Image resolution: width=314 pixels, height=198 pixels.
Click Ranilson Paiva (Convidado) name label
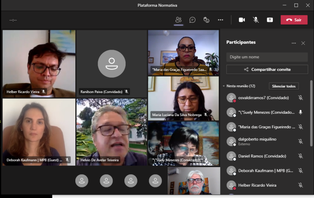101,92
